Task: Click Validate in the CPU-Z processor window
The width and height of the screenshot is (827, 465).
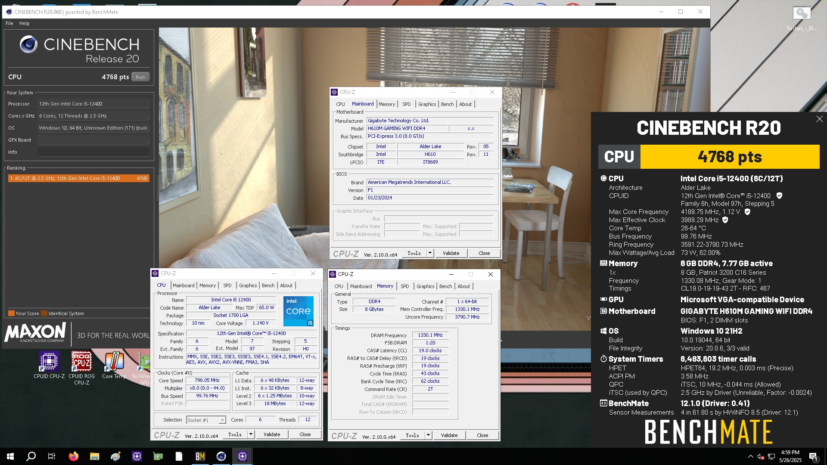Action: click(x=272, y=434)
